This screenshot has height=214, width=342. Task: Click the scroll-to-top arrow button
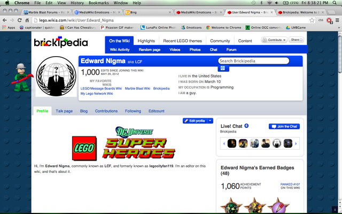click(335, 210)
